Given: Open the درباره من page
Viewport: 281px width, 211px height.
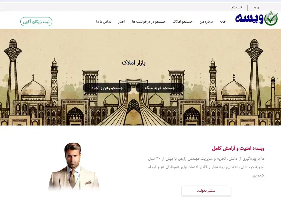Looking at the screenshot, I should (206, 22).
